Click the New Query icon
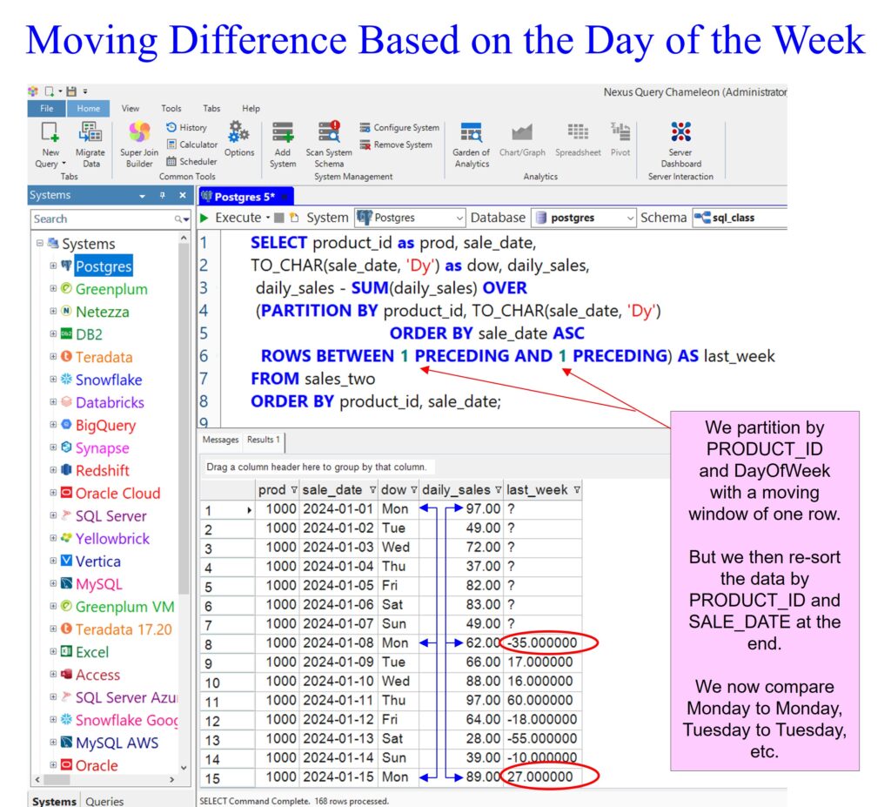 click(50, 133)
